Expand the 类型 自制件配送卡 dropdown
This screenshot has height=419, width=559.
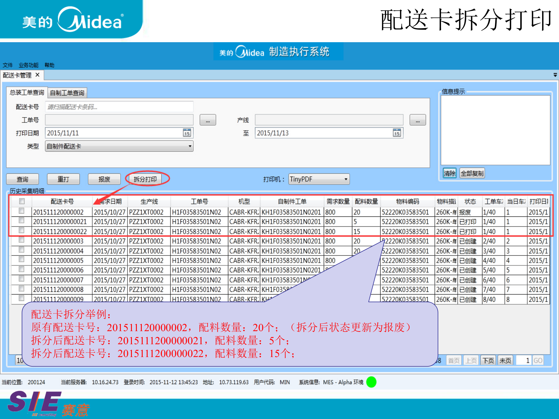pos(190,146)
